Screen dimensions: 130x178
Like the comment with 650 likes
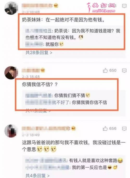(x=105, y=70)
